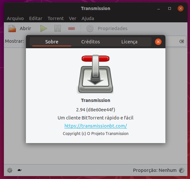
Task: Open the Arquivo menu
Action: 15,18
